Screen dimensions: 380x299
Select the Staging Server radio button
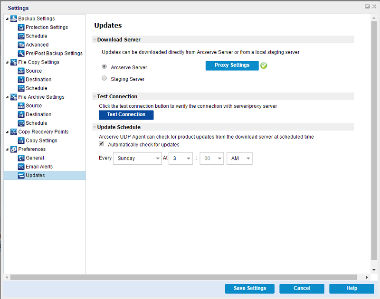[x=104, y=78]
